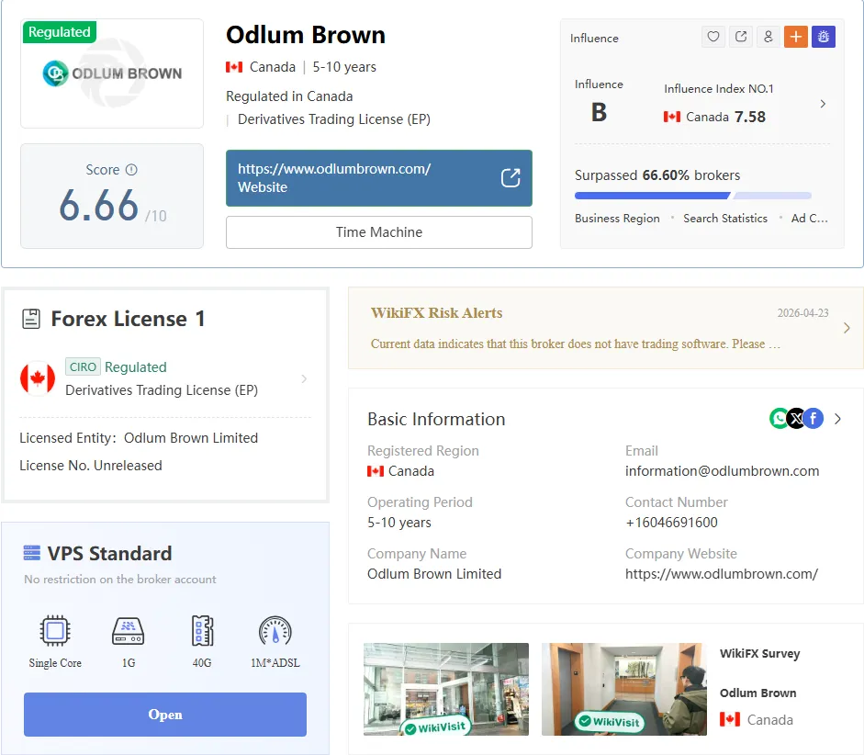Click the Time Machine button

click(379, 232)
